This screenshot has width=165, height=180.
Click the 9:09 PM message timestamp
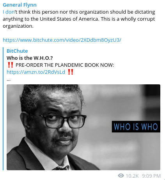click(x=151, y=176)
